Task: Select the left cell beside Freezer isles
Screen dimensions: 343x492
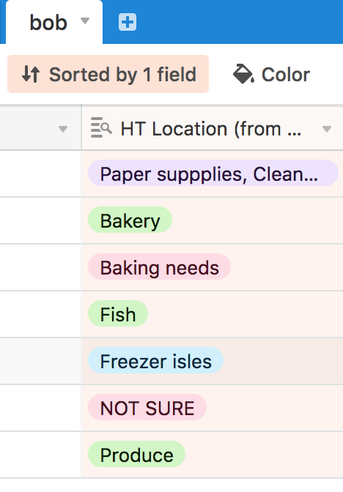Action: pyautogui.click(x=40, y=361)
